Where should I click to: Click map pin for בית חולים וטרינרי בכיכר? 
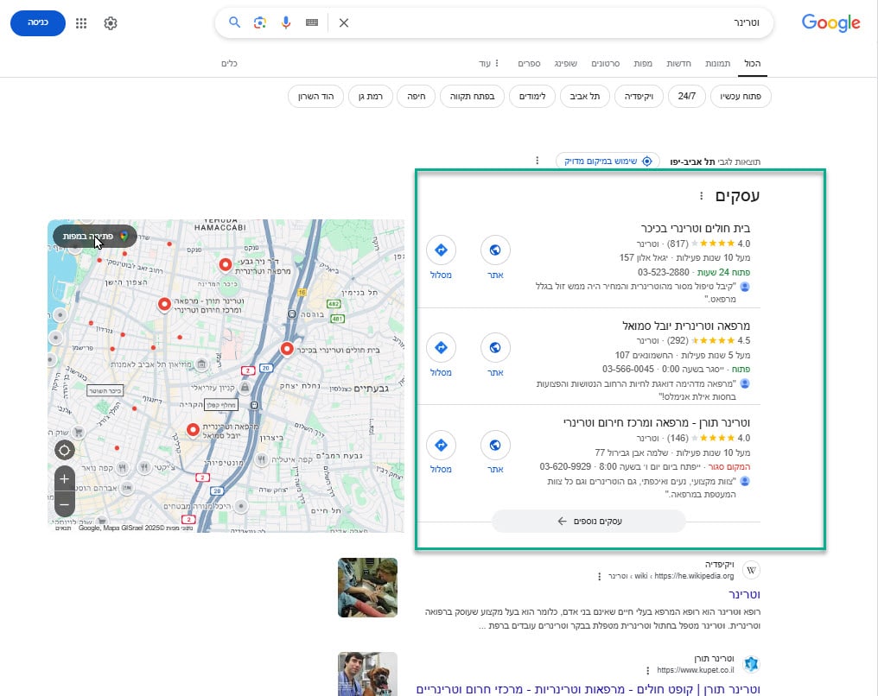click(287, 349)
